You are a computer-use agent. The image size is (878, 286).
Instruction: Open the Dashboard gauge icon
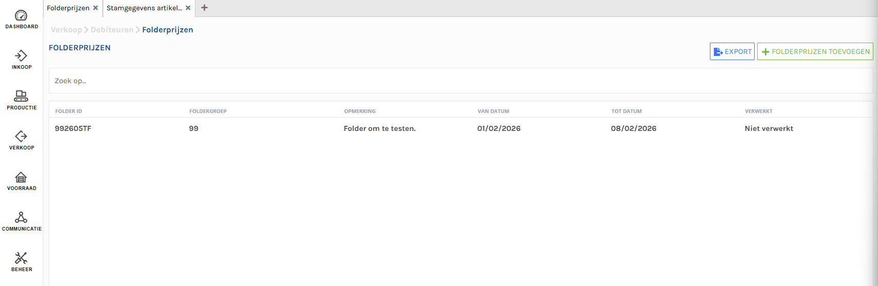21,16
